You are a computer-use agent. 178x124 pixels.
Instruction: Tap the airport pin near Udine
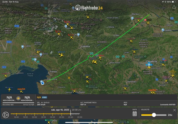23,47
